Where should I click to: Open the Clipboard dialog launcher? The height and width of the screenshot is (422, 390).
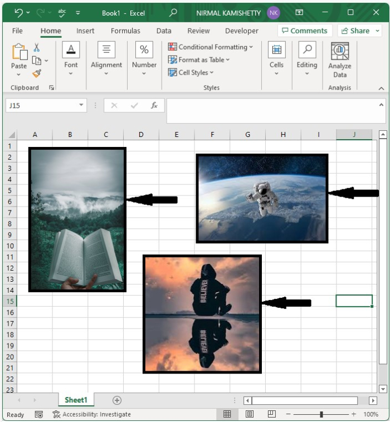[x=51, y=87]
